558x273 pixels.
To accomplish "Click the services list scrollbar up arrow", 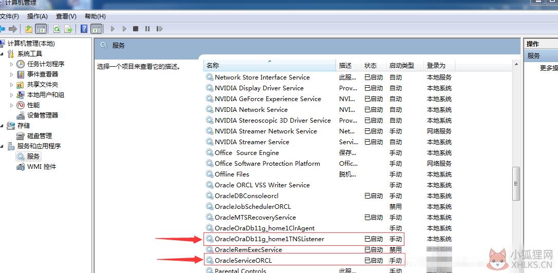I will pyautogui.click(x=516, y=64).
